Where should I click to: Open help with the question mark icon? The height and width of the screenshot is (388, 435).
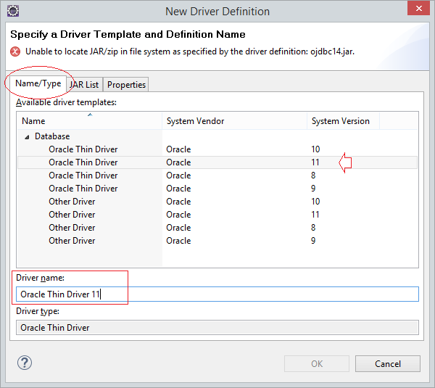(x=25, y=363)
